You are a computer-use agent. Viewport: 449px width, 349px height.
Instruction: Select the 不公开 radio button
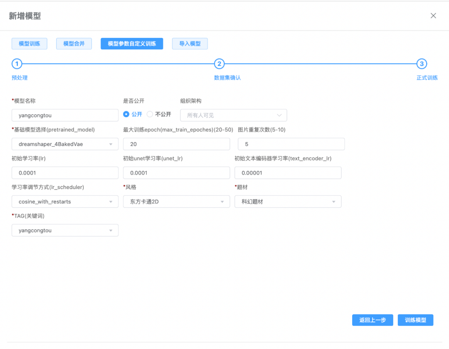click(x=150, y=114)
